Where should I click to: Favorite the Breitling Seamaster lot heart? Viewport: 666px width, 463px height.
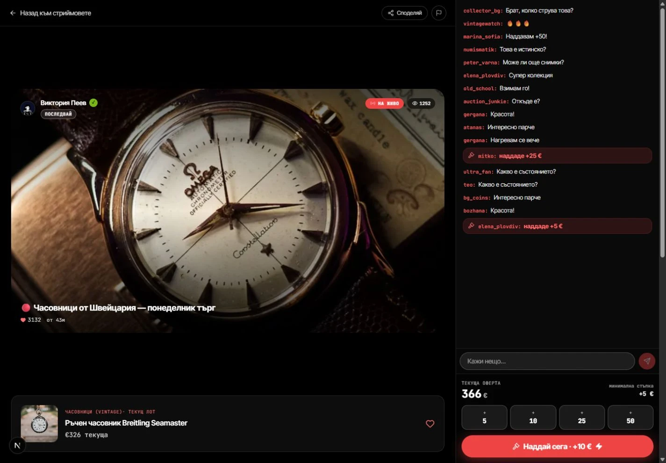[430, 424]
